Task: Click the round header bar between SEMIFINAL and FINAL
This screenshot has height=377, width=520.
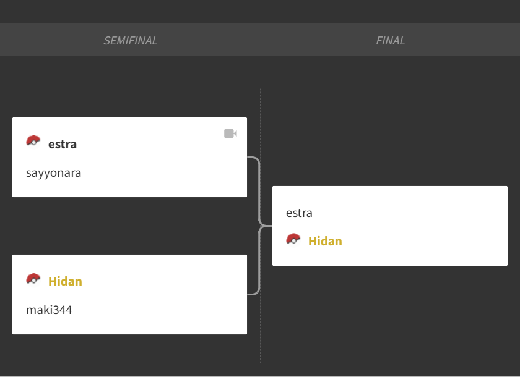Action: (260, 40)
